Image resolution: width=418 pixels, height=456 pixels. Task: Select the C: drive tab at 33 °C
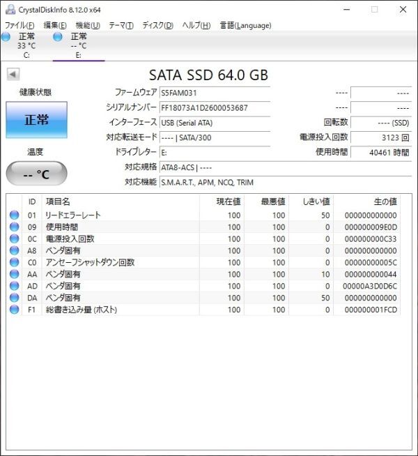click(26, 45)
